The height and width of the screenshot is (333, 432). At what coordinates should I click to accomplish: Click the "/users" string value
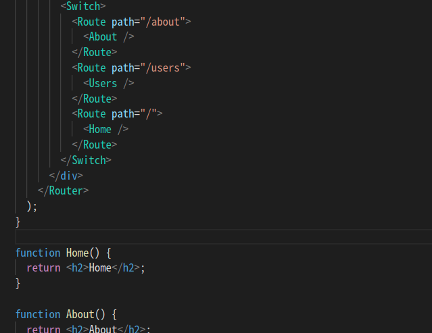[x=162, y=68]
